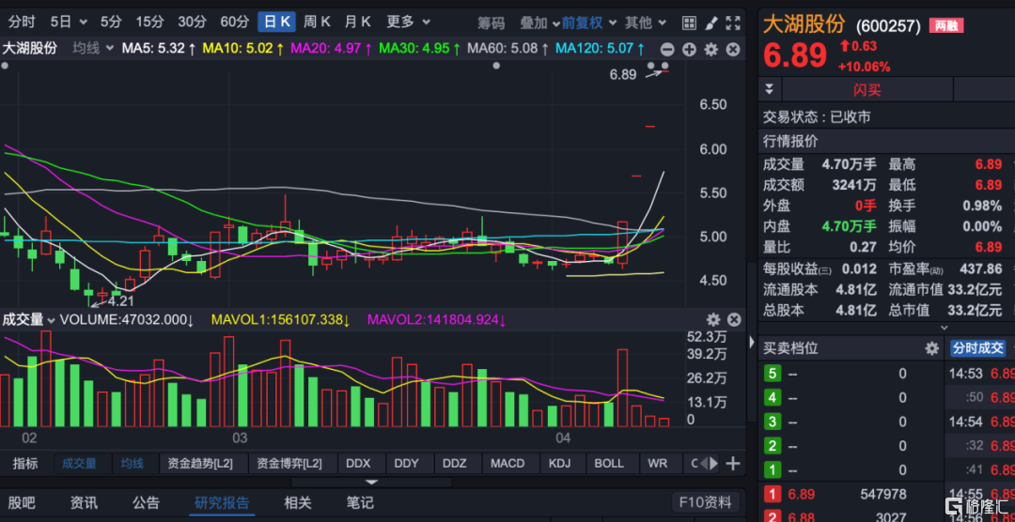Click green level 3 badge in order book
The width and height of the screenshot is (1015, 522).
click(772, 422)
